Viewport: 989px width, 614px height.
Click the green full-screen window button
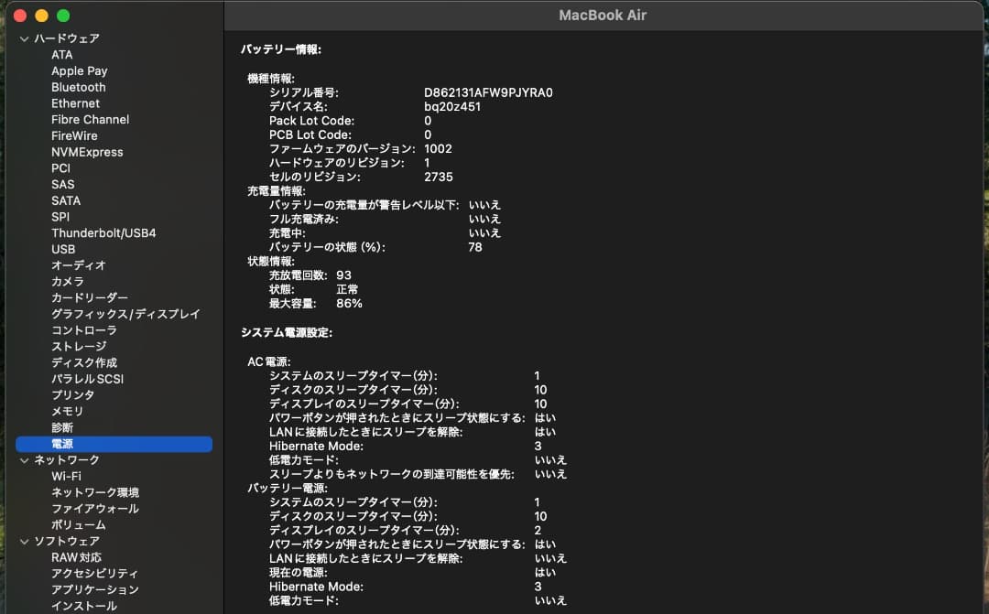pyautogui.click(x=62, y=16)
